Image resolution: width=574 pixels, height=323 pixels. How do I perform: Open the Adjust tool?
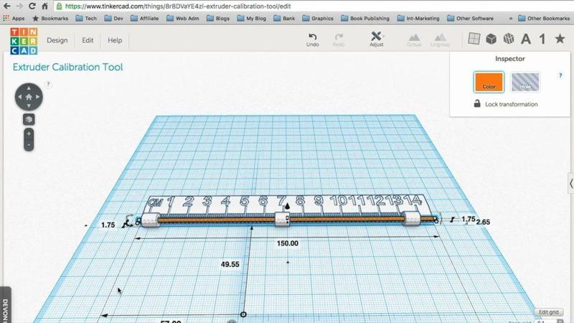point(376,39)
